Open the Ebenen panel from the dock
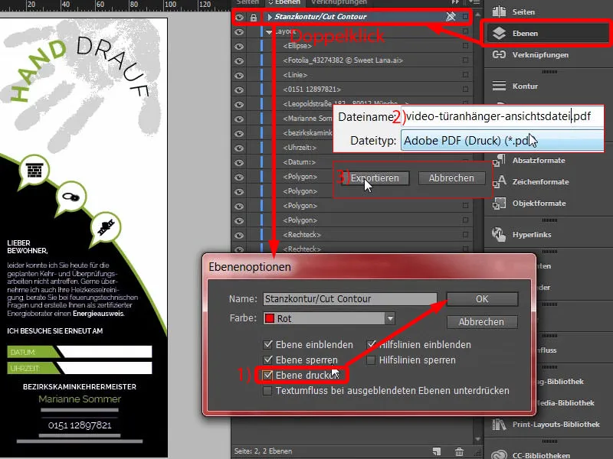The width and height of the screenshot is (613, 459). coord(547,34)
